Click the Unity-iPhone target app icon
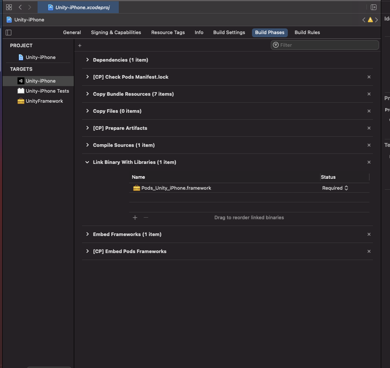This screenshot has width=390, height=368. click(x=21, y=81)
